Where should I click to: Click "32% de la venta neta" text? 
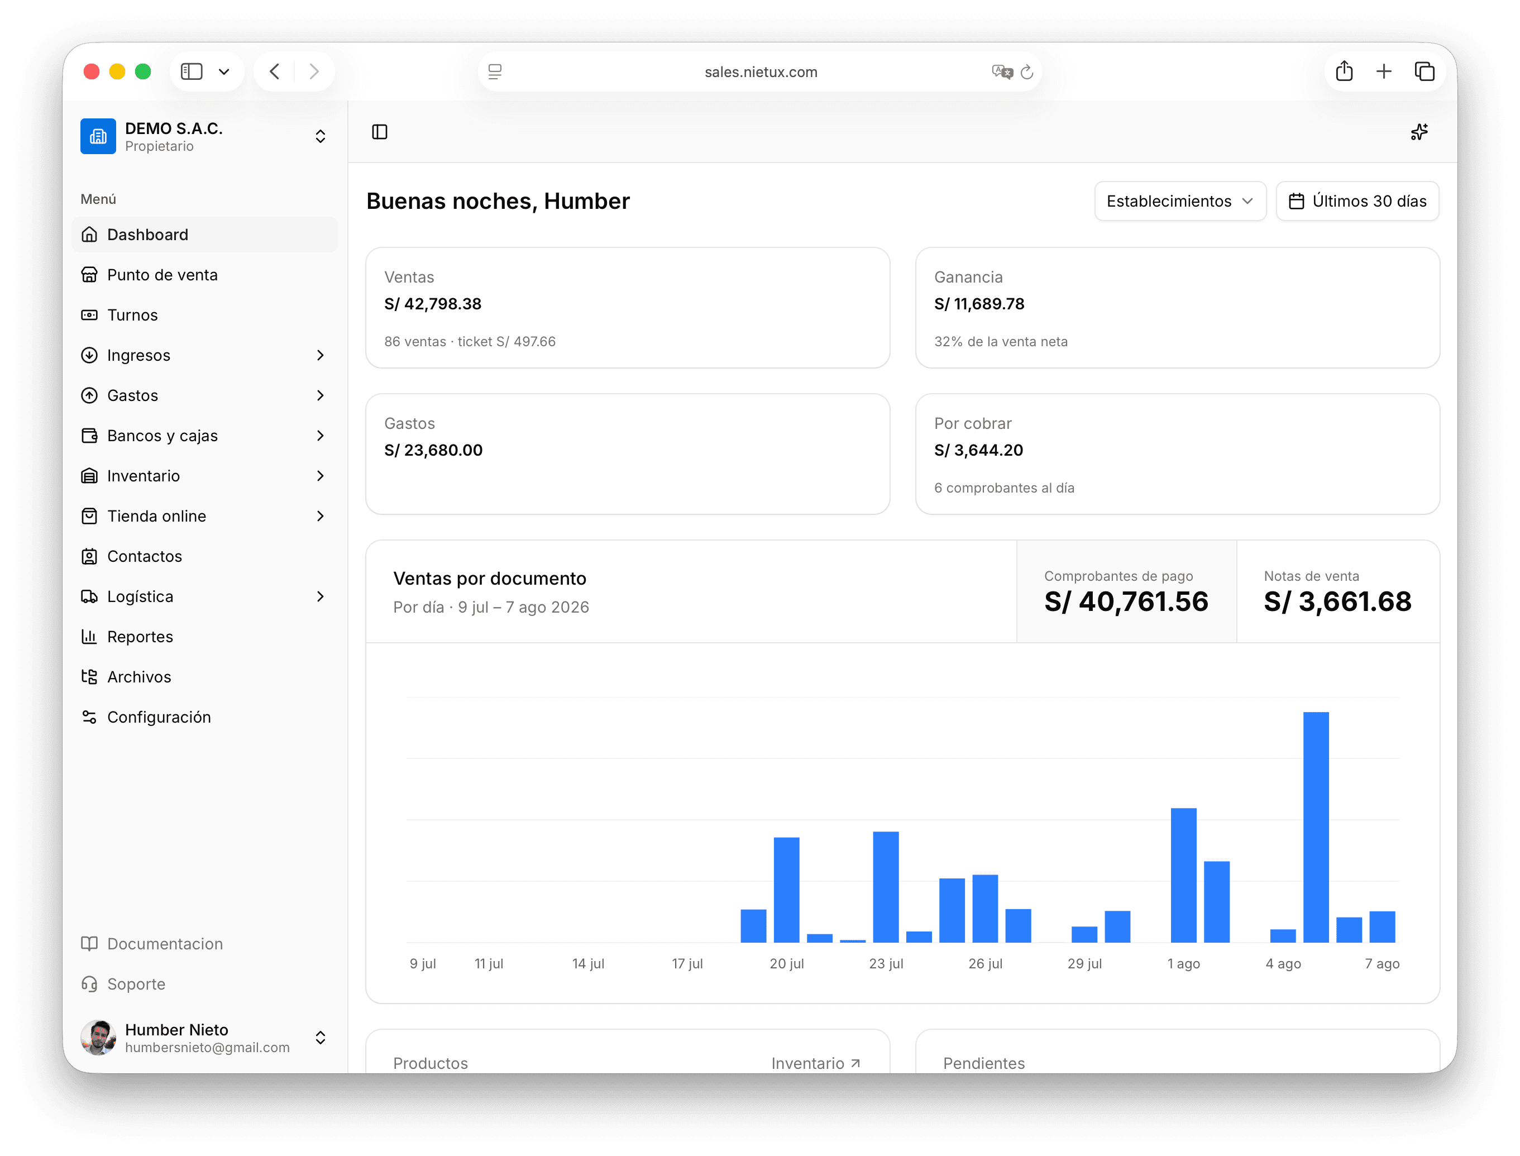point(1001,342)
